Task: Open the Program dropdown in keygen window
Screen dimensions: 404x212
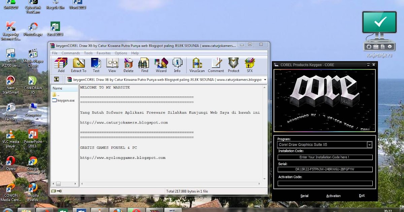Action: click(x=369, y=145)
